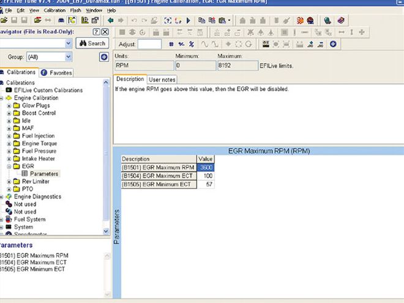Switch to the Calibrations tab

18,72
